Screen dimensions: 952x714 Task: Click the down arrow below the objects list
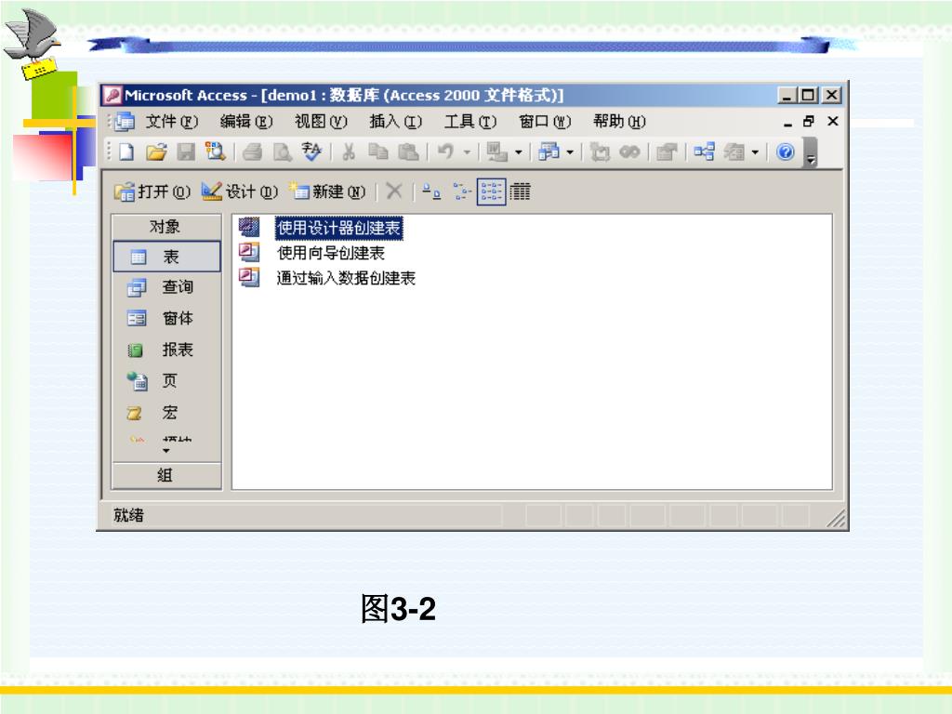tap(166, 451)
